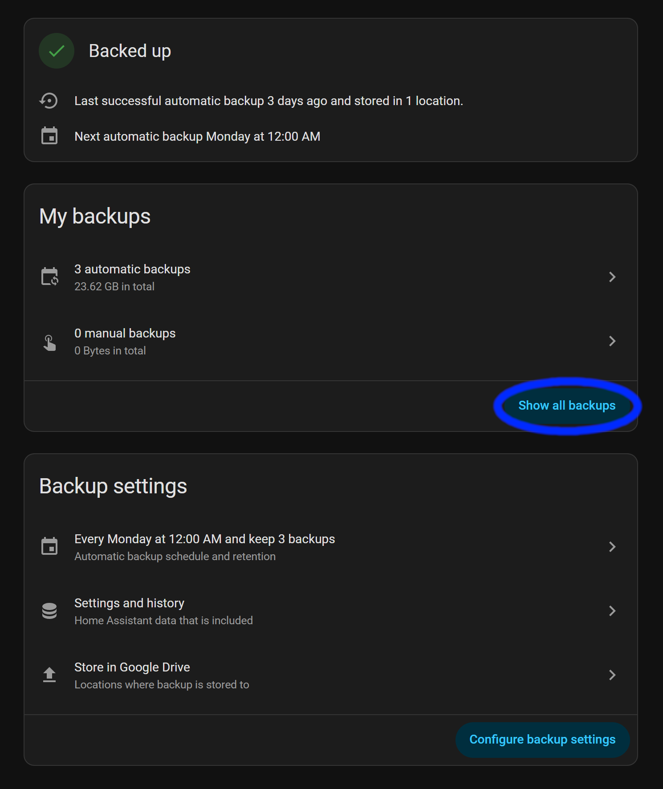Expand automatic backups using its chevron arrow
Screen dimensions: 663x789
612,277
